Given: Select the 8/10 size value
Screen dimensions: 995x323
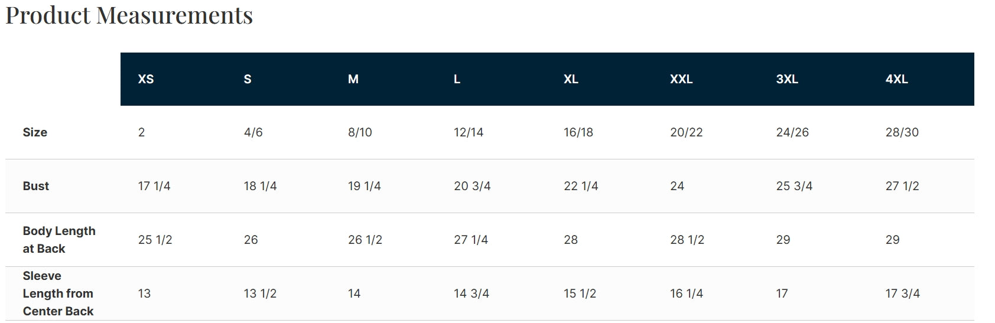Looking at the screenshot, I should coord(360,132).
